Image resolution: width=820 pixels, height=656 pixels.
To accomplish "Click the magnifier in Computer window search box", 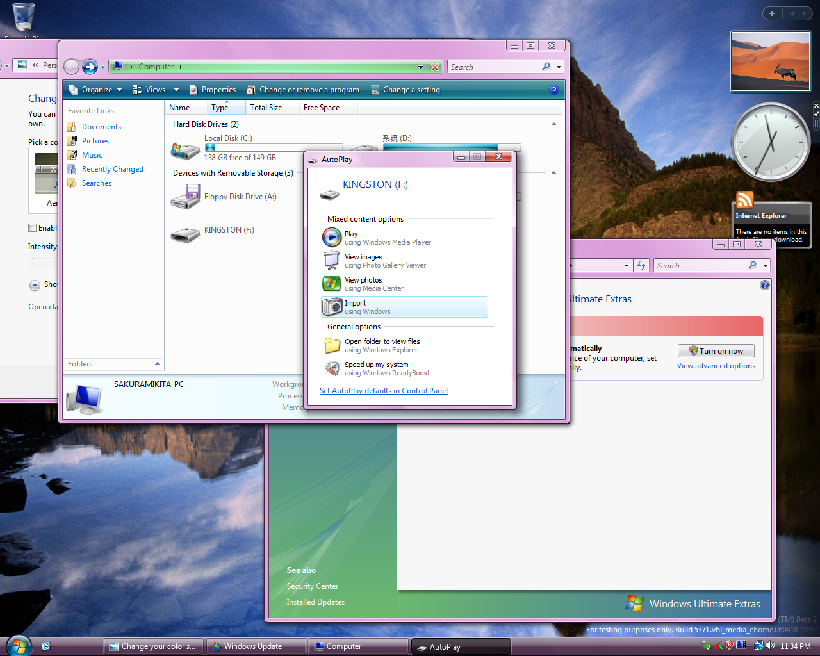I will (546, 67).
